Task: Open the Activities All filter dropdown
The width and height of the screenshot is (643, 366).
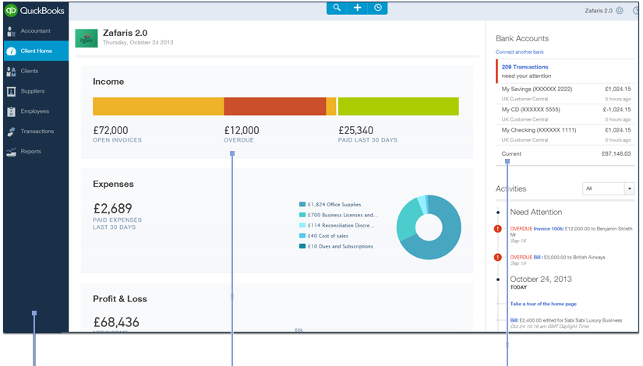Action: point(608,188)
